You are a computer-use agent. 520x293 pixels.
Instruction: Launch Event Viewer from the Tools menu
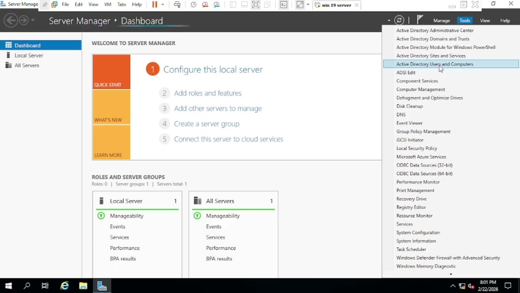click(451, 123)
